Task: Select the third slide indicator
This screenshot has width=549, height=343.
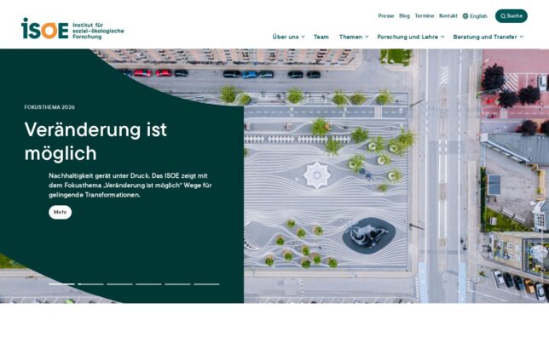Action: tap(119, 284)
